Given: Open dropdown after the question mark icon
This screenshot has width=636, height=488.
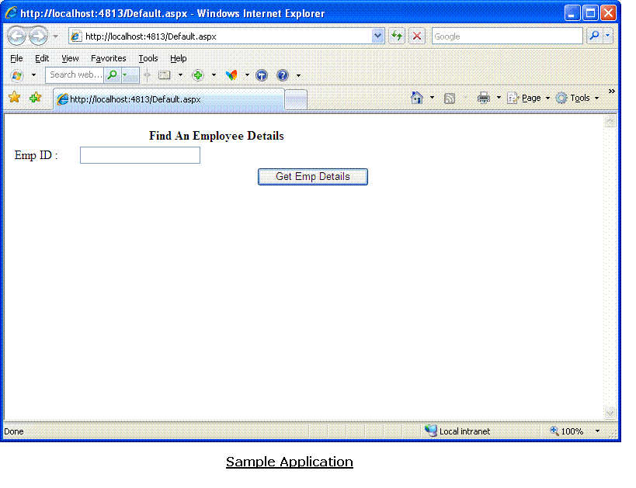Looking at the screenshot, I should (x=298, y=76).
